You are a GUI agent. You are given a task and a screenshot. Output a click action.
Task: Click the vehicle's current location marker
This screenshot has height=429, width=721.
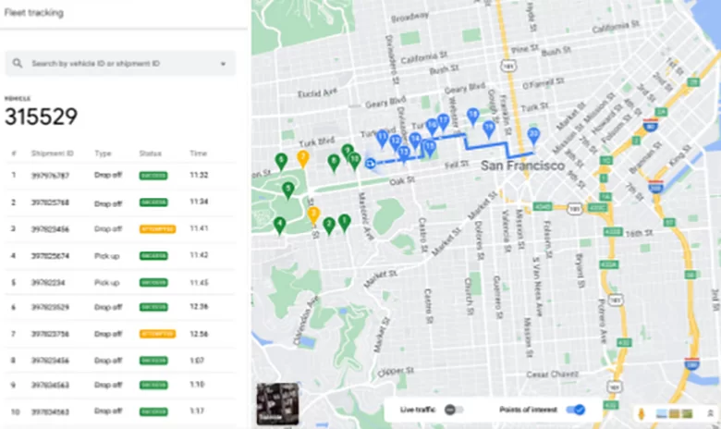370,163
